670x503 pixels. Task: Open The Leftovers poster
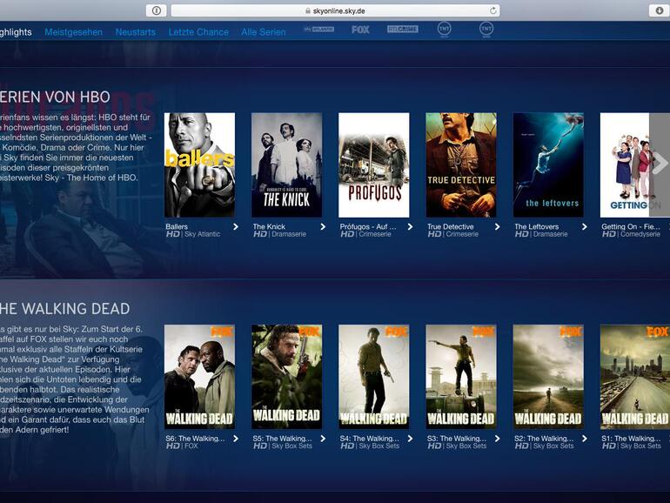coord(548,165)
